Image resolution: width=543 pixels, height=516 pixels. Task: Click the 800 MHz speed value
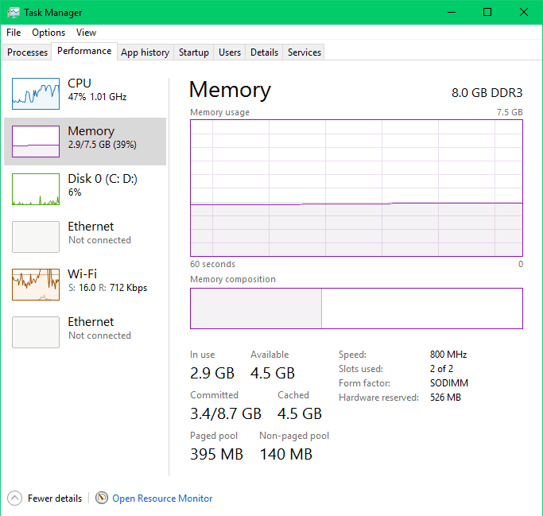(448, 355)
